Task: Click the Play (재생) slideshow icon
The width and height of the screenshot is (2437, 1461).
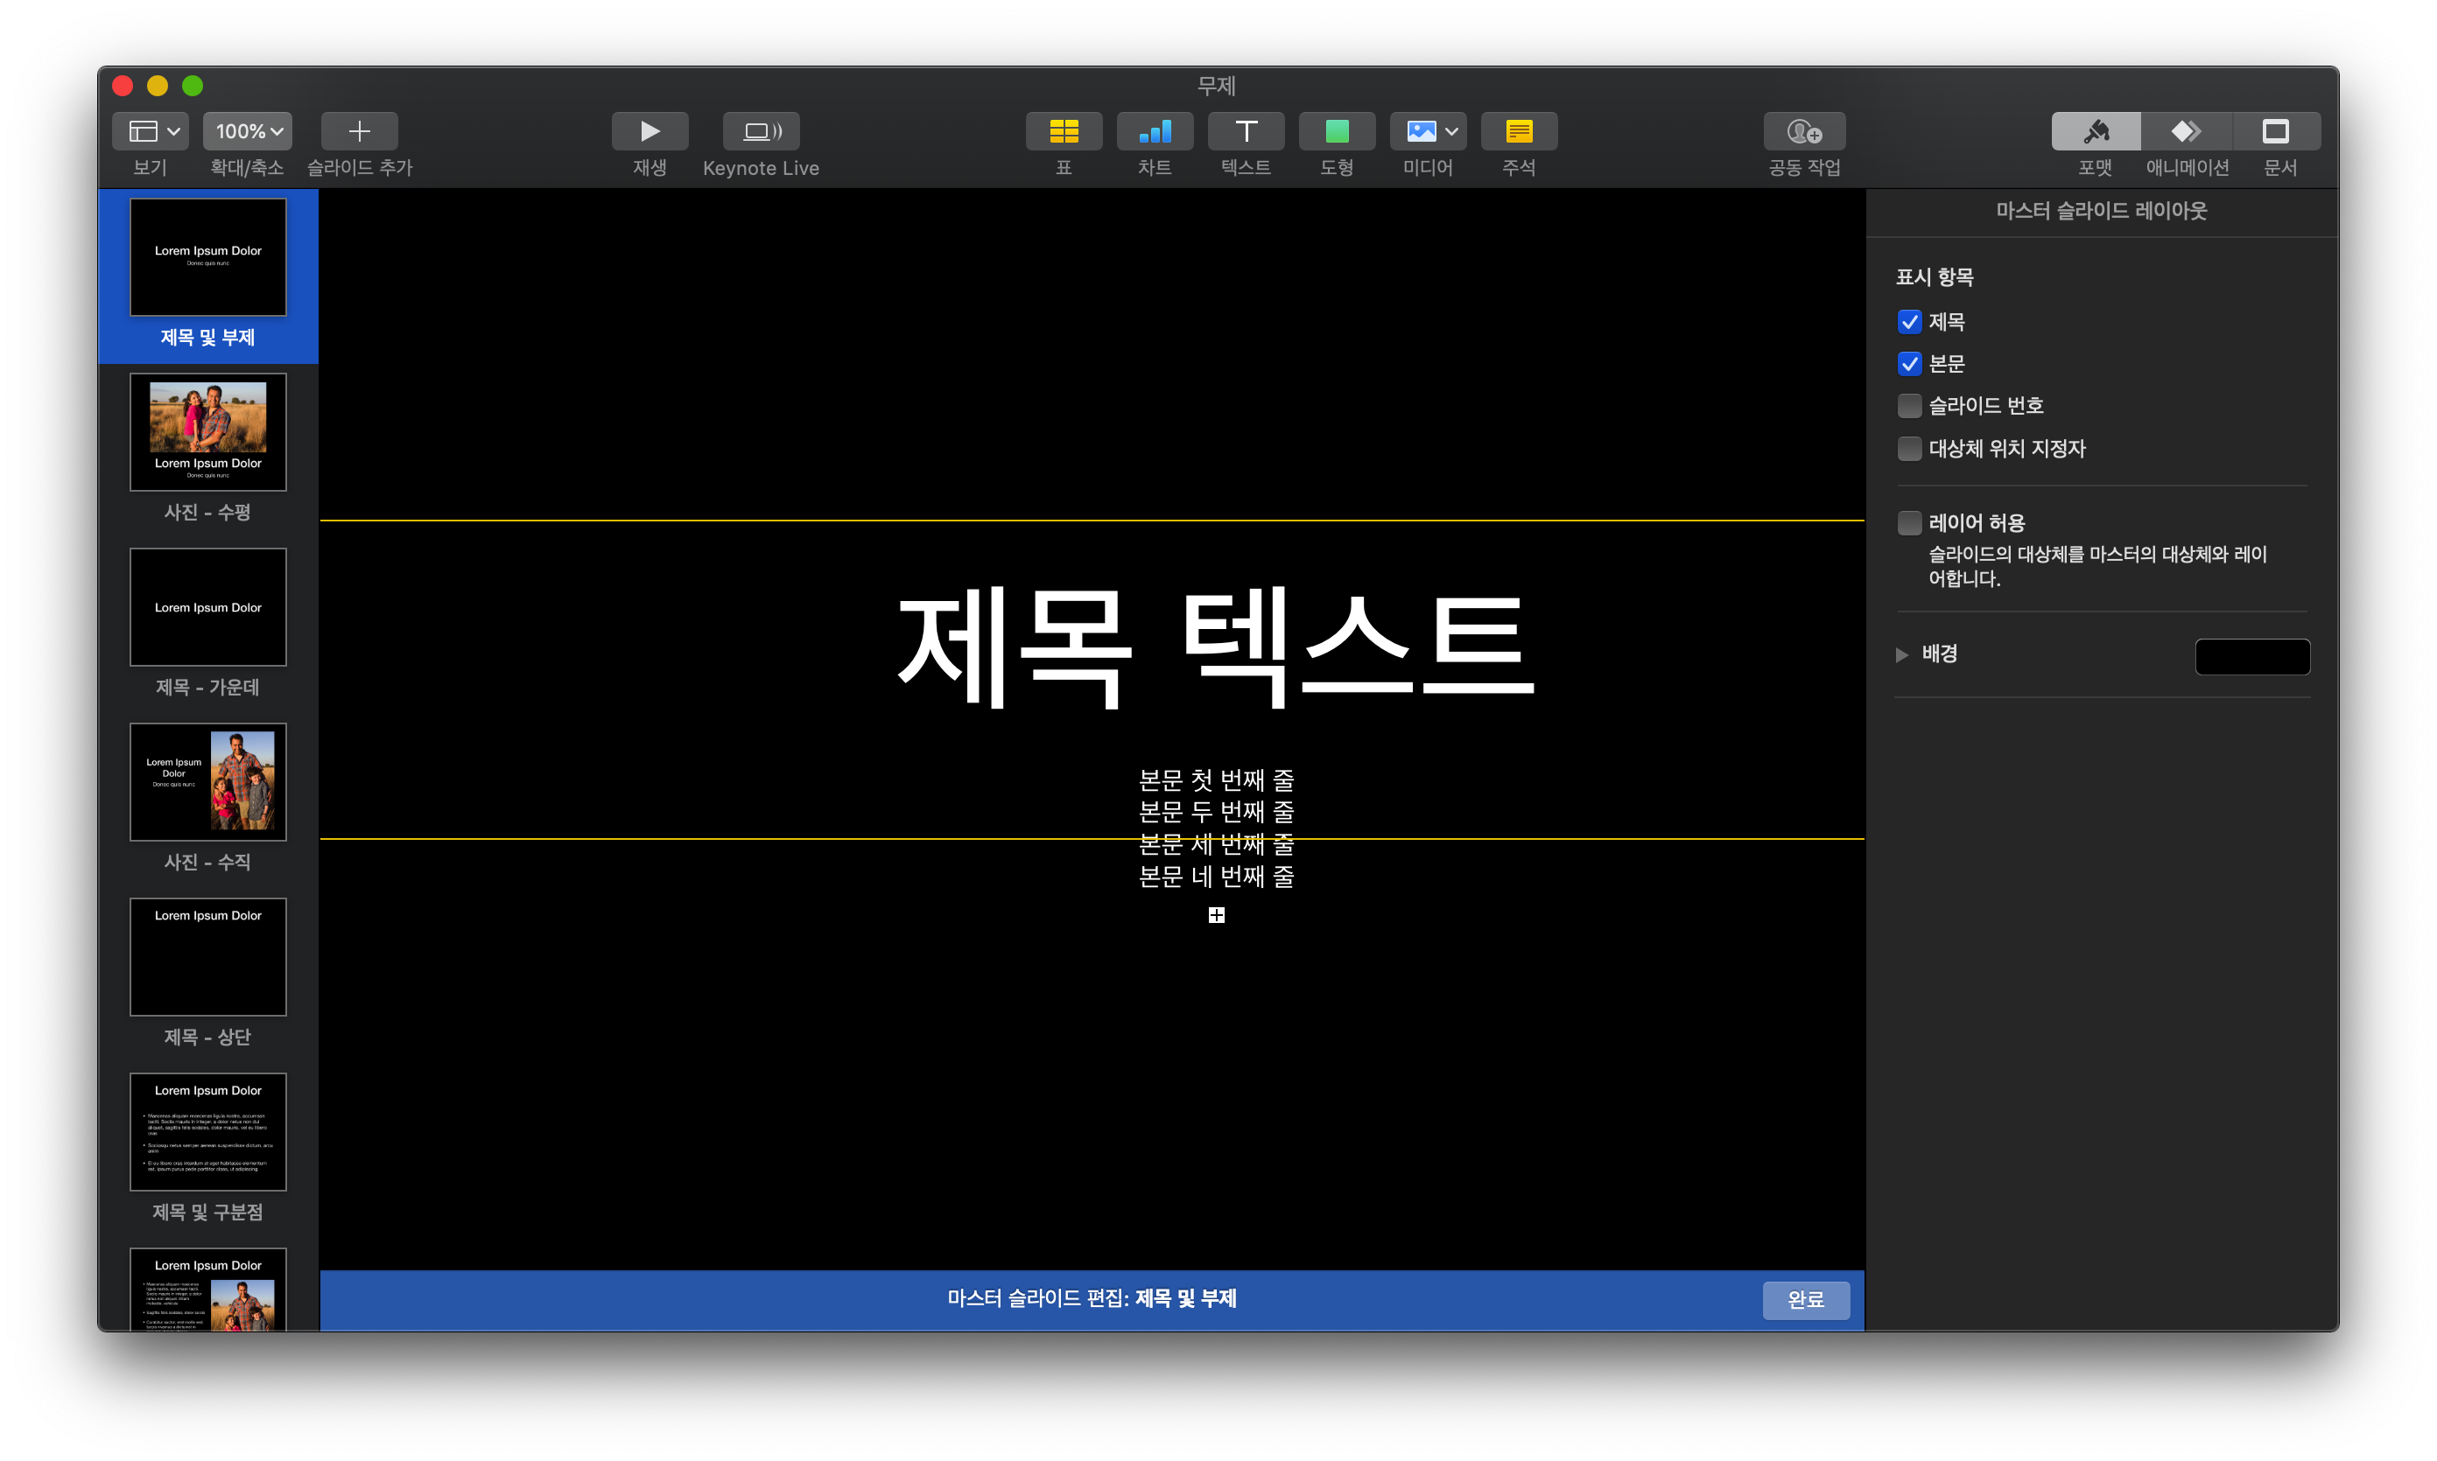Action: [650, 131]
